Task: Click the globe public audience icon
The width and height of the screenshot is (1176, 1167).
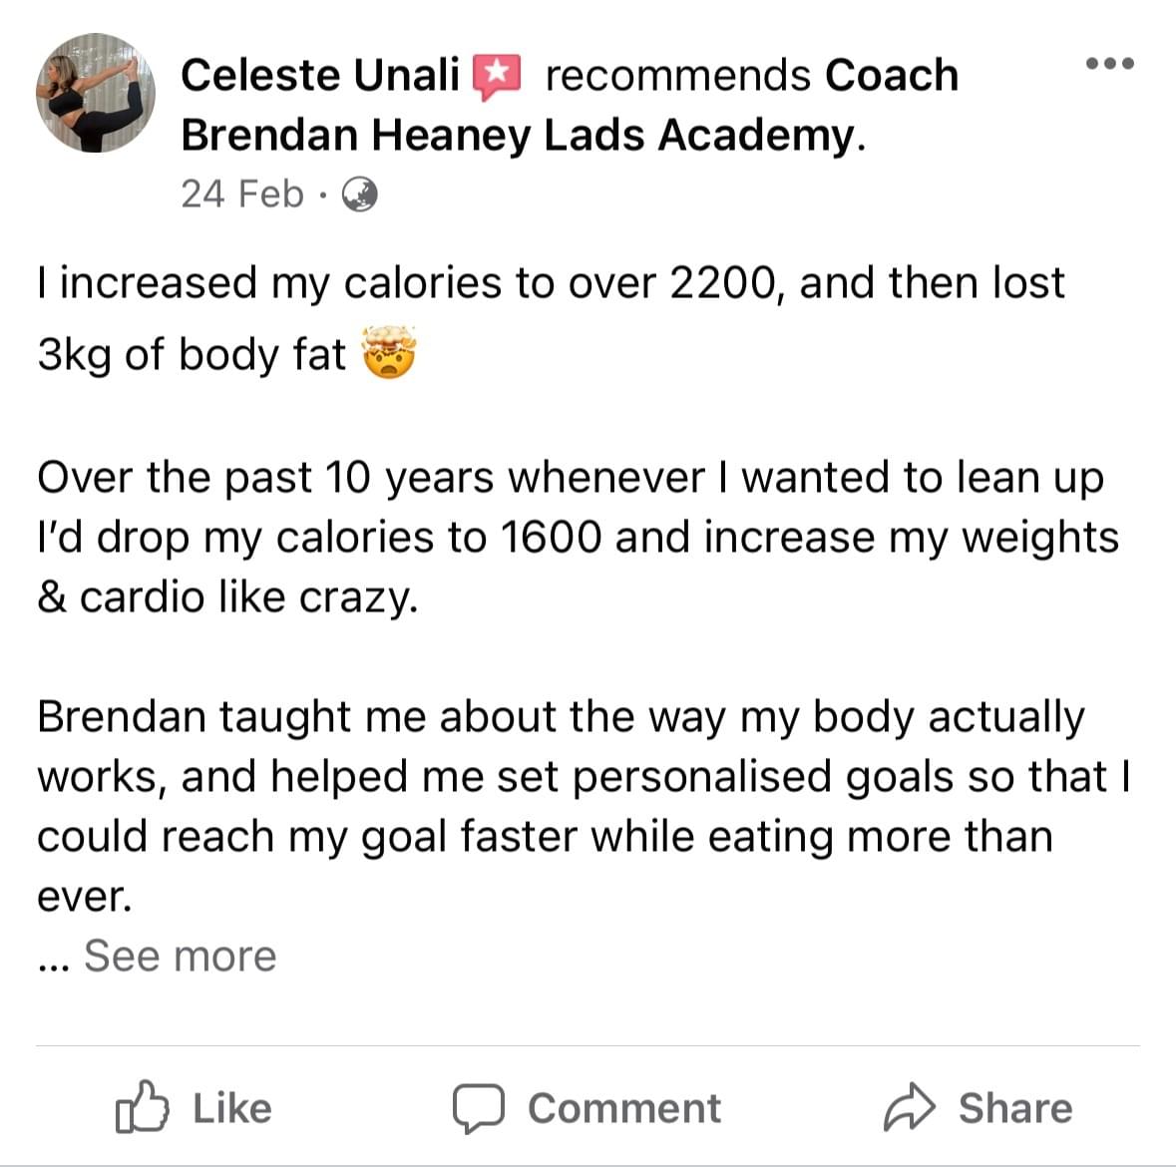Action: (x=359, y=194)
